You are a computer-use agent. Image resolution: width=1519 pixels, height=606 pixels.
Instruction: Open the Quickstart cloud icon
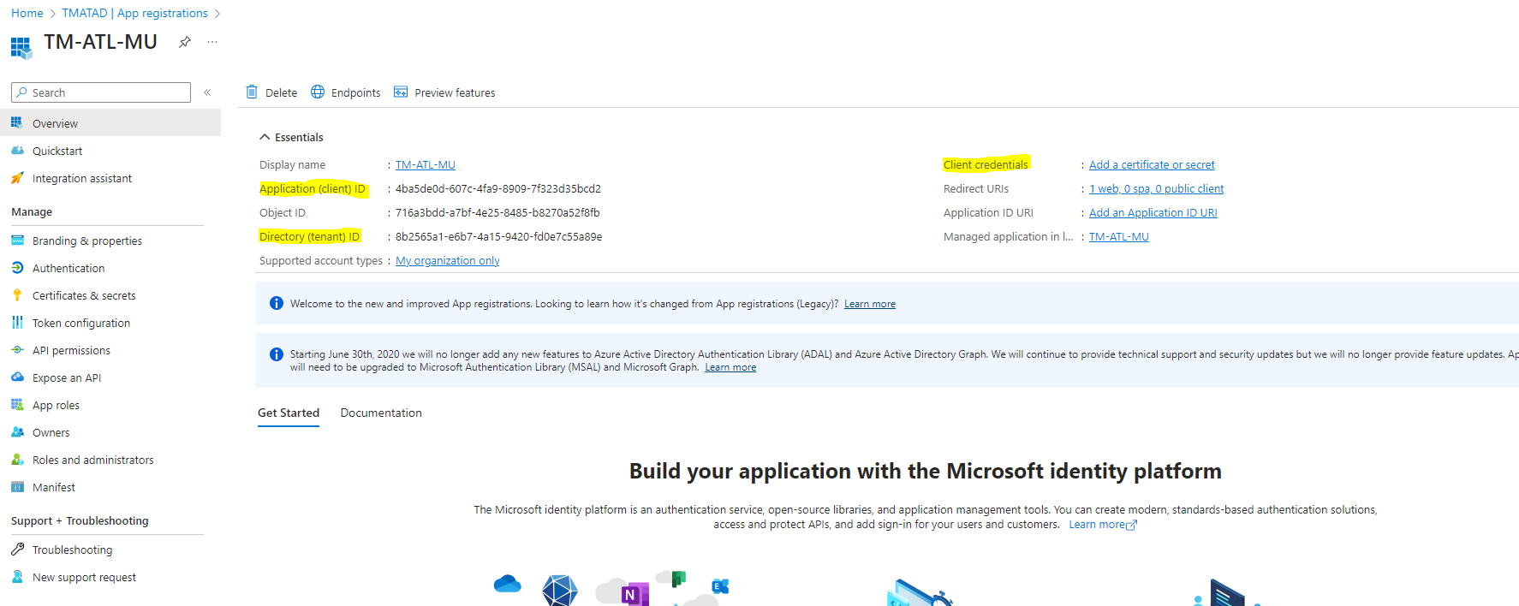coord(17,151)
